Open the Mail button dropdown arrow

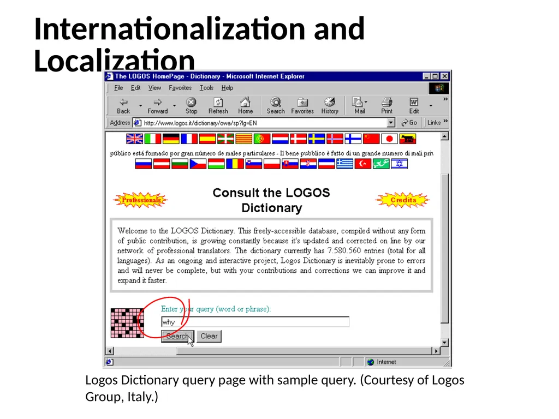[x=366, y=102]
